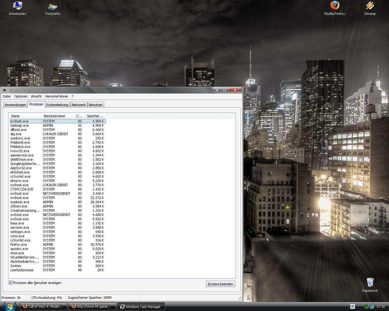Select the WLanNetService process row
Screen dimensions: 389x311
click(57, 257)
